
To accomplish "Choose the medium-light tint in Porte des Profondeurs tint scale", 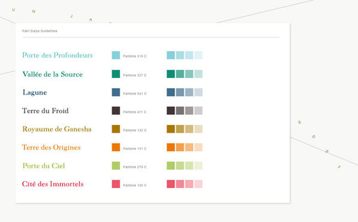I will pos(189,55).
